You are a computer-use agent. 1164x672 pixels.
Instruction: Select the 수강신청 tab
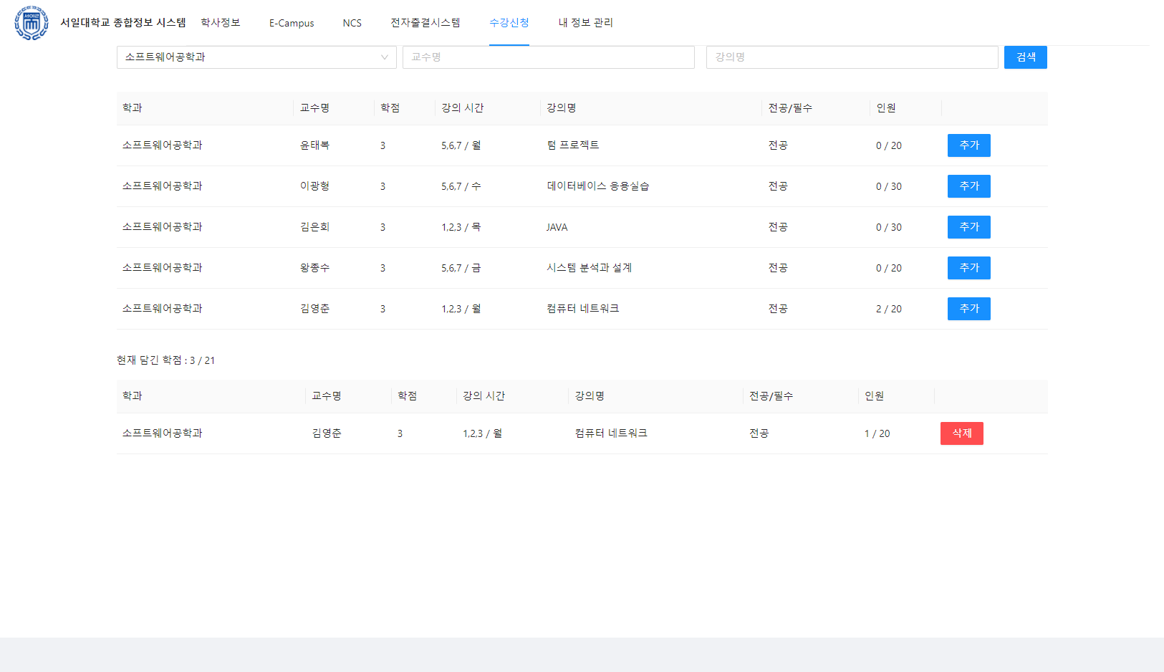(509, 22)
